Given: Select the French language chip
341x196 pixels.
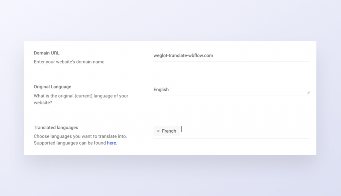Looking at the screenshot, I should [x=169, y=131].
